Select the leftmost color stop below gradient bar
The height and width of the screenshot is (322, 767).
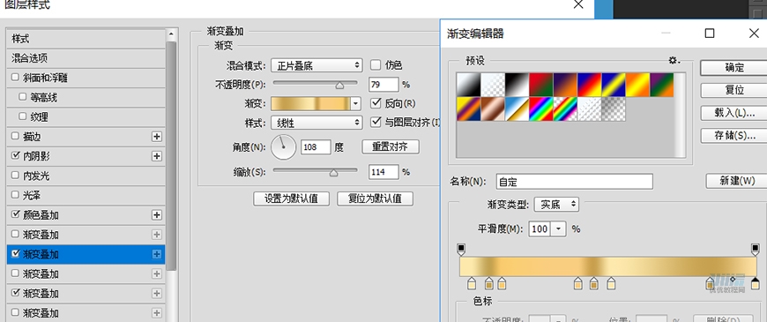[x=472, y=283]
